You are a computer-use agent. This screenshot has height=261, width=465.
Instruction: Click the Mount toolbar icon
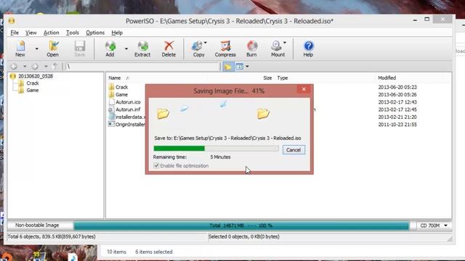click(x=278, y=49)
